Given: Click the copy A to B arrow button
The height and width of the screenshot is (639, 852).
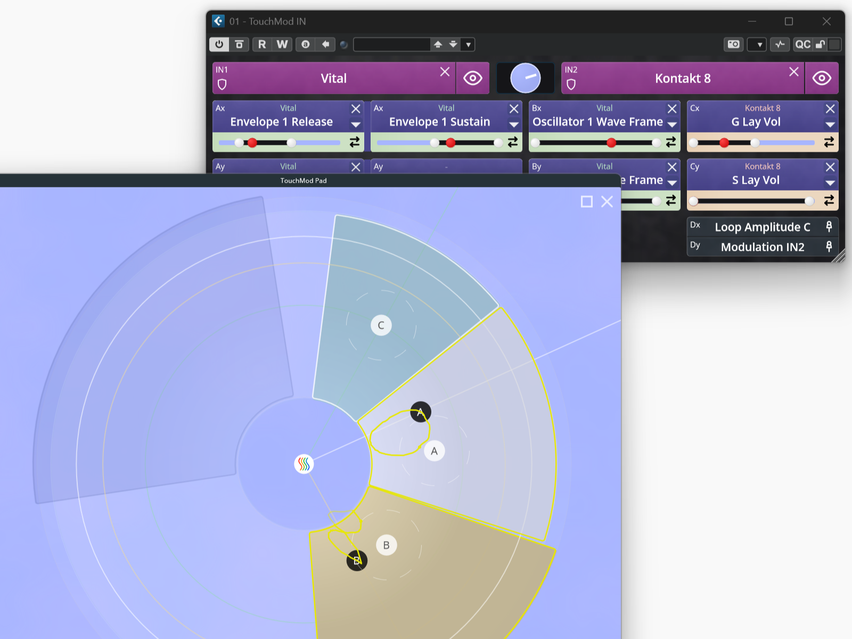Looking at the screenshot, I should pyautogui.click(x=325, y=44).
